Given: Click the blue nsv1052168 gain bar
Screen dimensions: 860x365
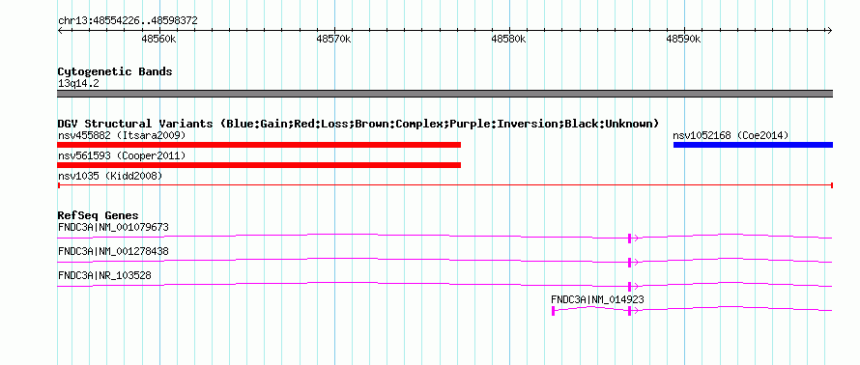Looking at the screenshot, I should (753, 145).
